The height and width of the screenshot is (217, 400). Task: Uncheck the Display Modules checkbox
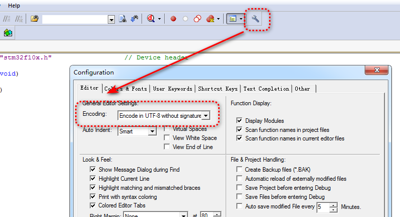pos(239,120)
